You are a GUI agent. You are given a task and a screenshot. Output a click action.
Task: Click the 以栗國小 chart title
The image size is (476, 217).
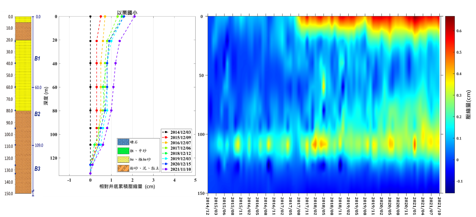[x=127, y=12]
